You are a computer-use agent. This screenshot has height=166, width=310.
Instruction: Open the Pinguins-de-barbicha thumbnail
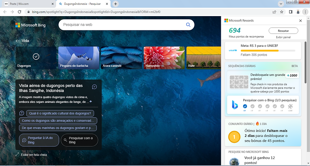pos(79,58)
